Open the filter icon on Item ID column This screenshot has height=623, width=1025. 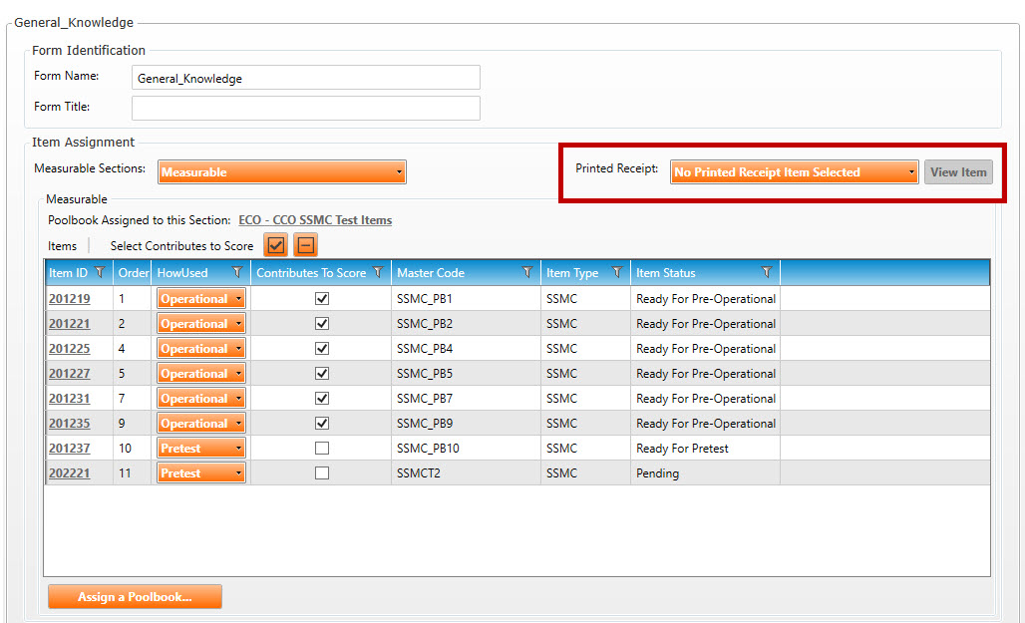pyautogui.click(x=100, y=272)
